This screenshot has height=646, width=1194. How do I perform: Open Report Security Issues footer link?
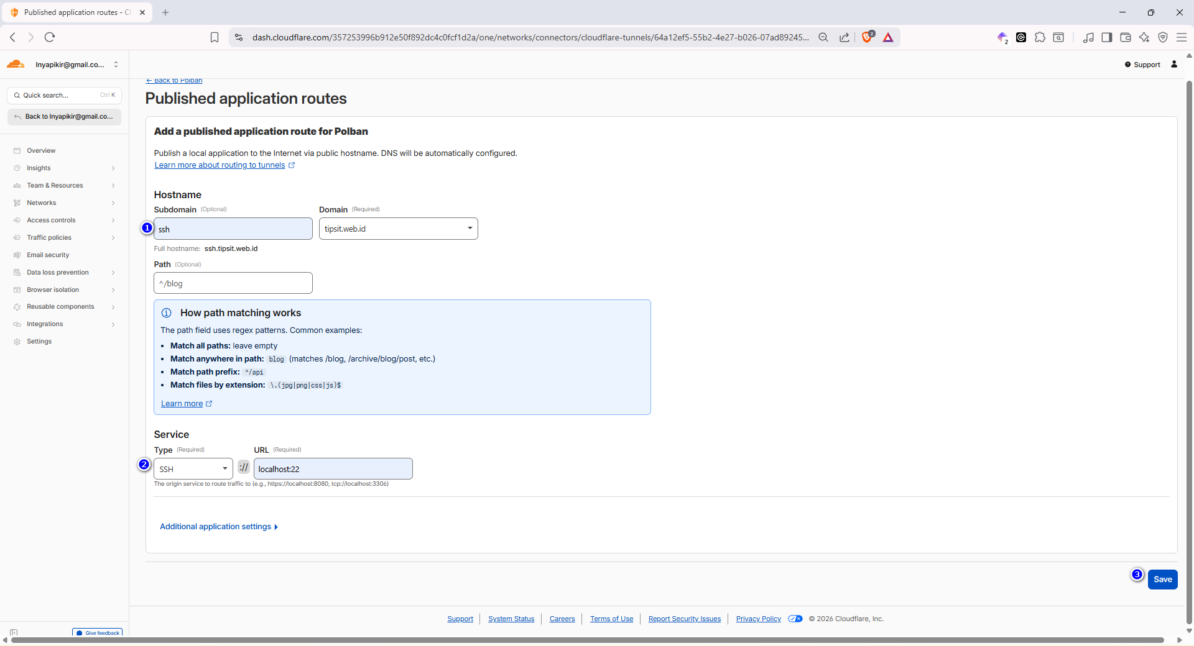click(685, 619)
